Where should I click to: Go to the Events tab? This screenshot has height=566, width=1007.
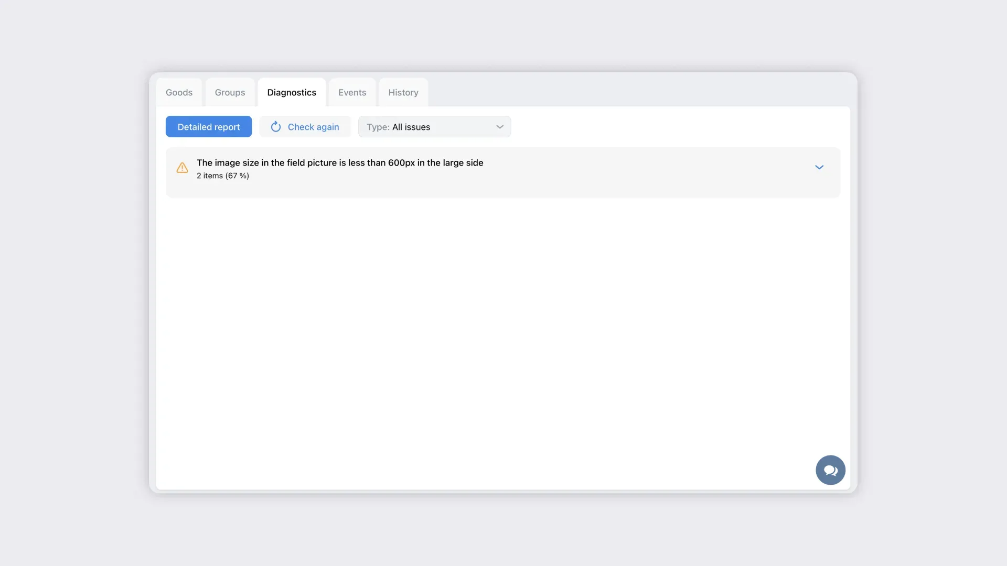pos(352,93)
